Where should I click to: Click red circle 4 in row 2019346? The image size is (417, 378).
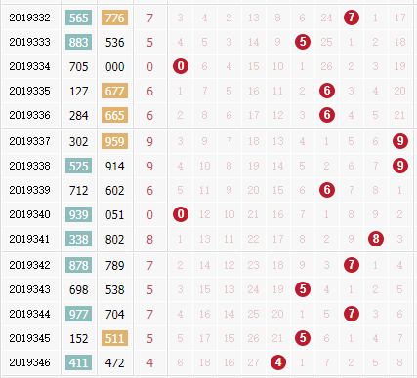pyautogui.click(x=278, y=362)
